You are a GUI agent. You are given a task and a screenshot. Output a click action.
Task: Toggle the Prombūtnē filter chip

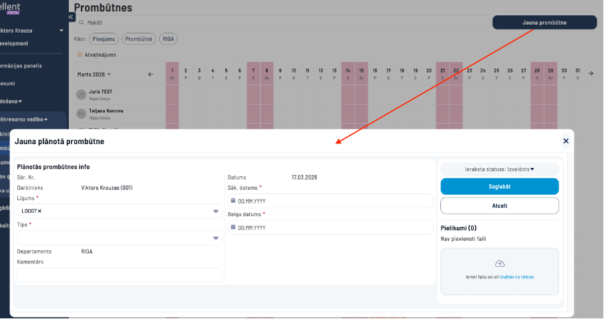tap(140, 39)
